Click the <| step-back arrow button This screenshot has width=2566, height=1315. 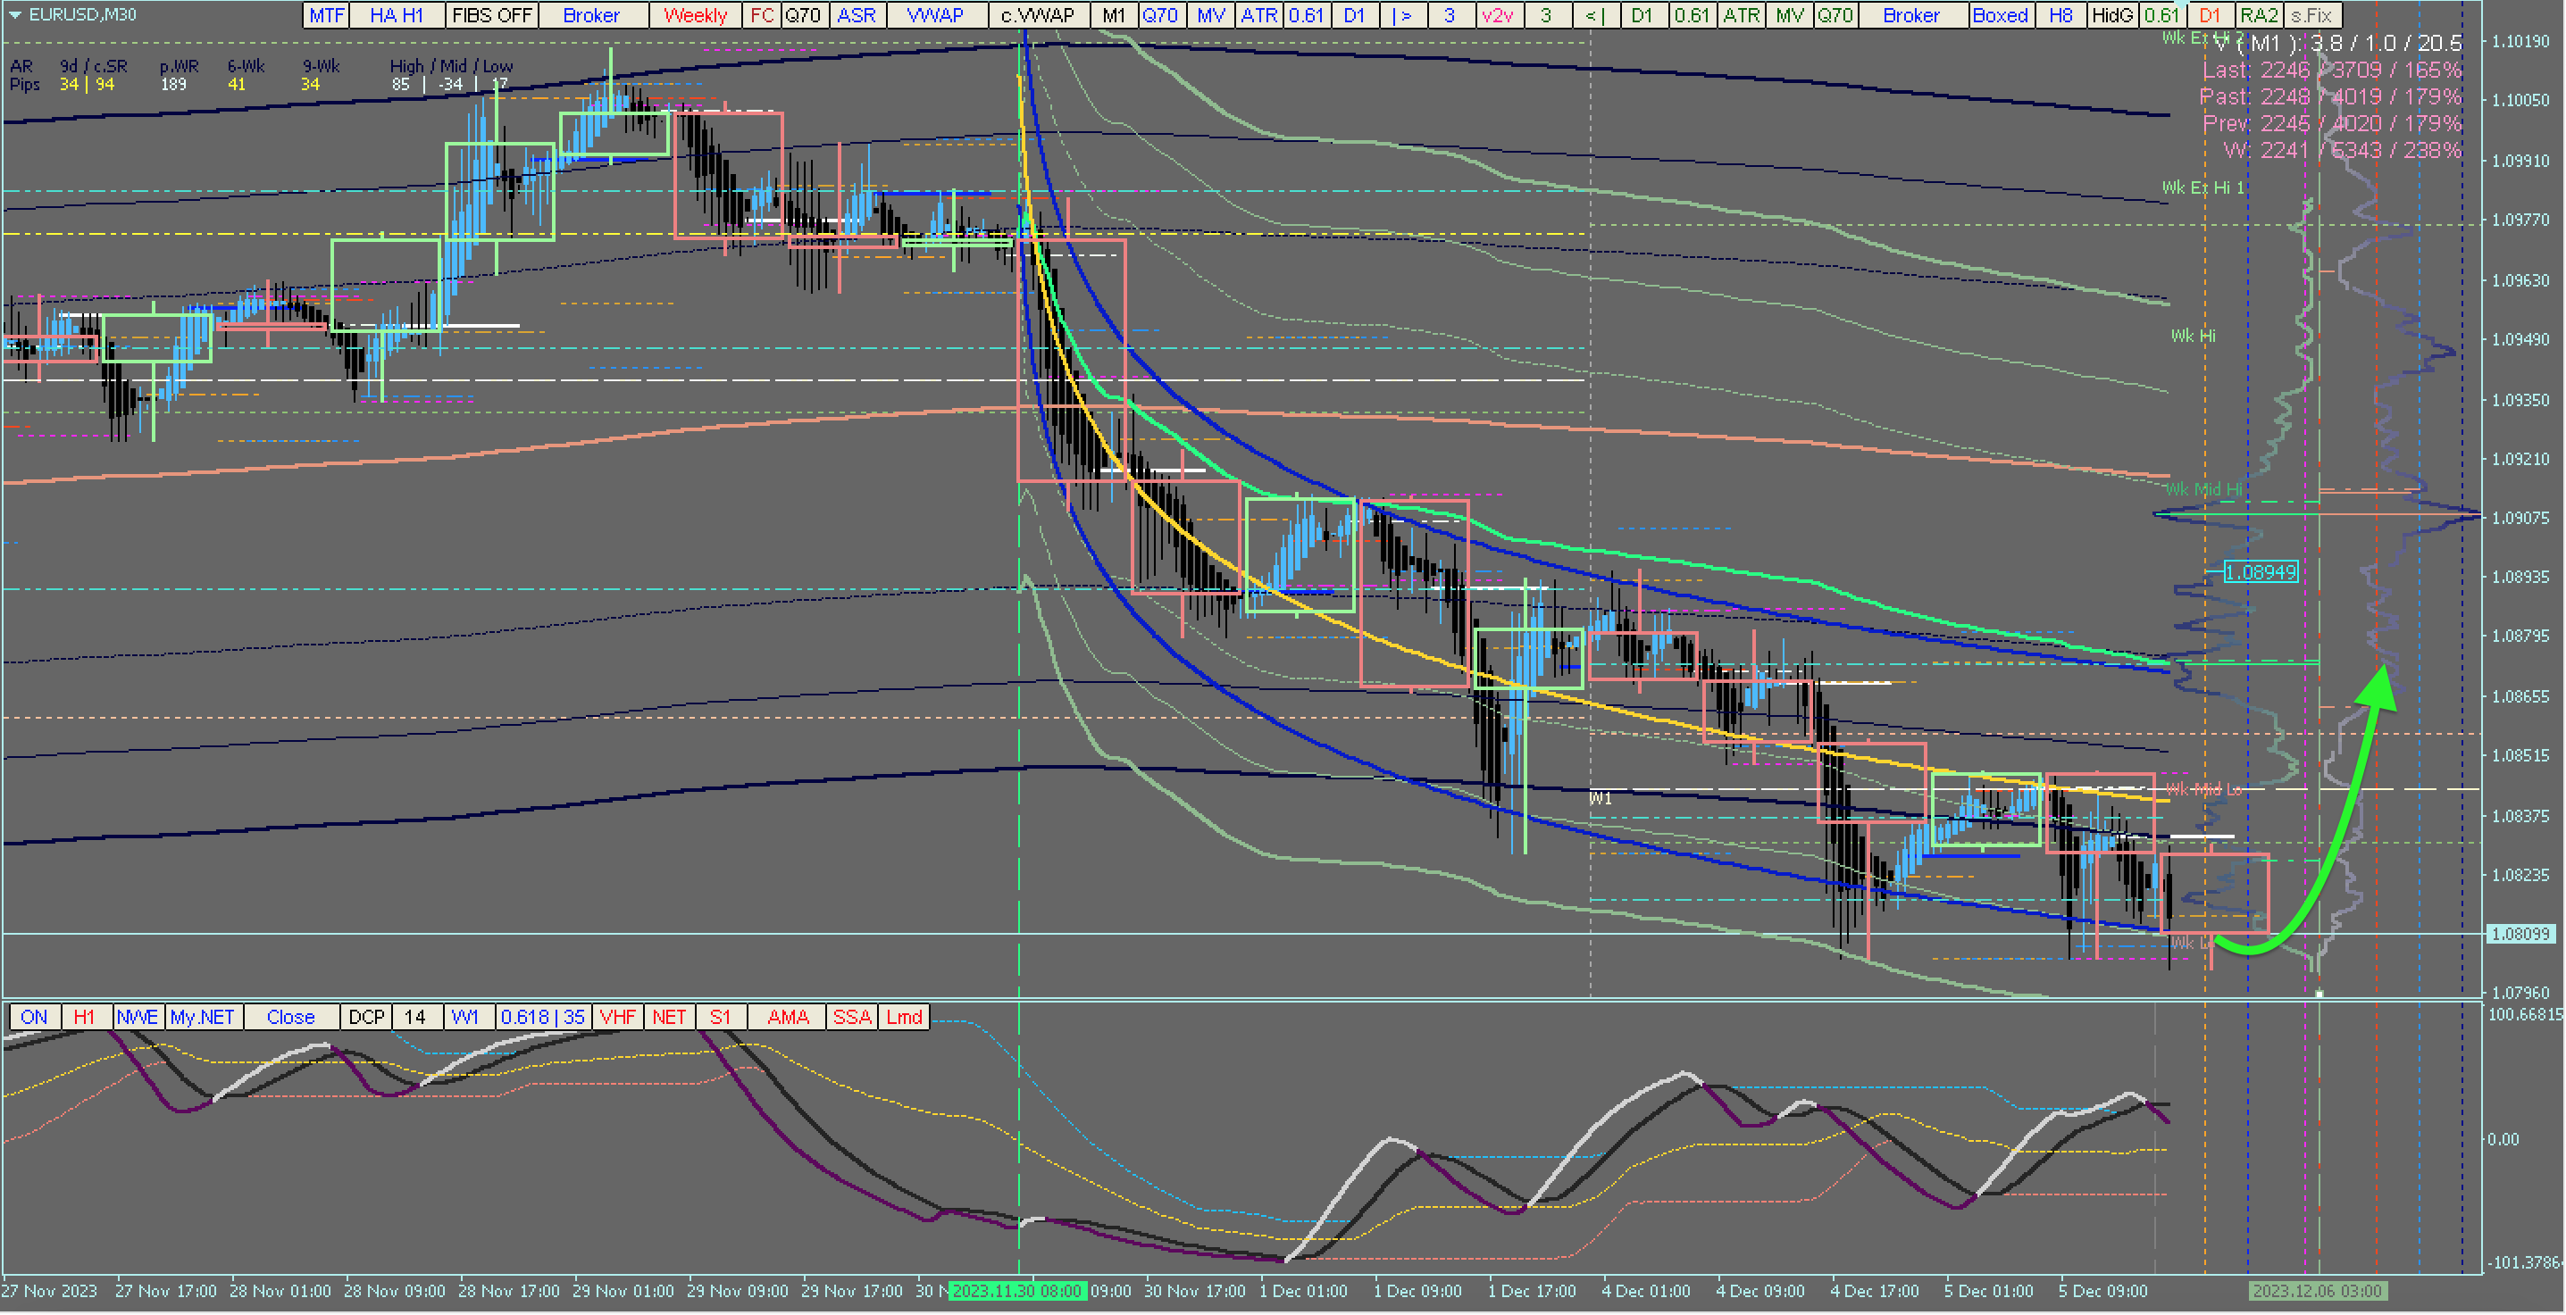click(1593, 15)
